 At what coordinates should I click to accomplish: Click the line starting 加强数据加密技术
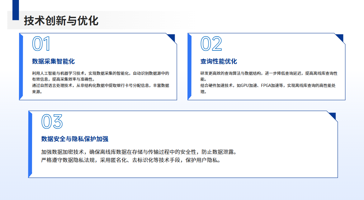139,152
